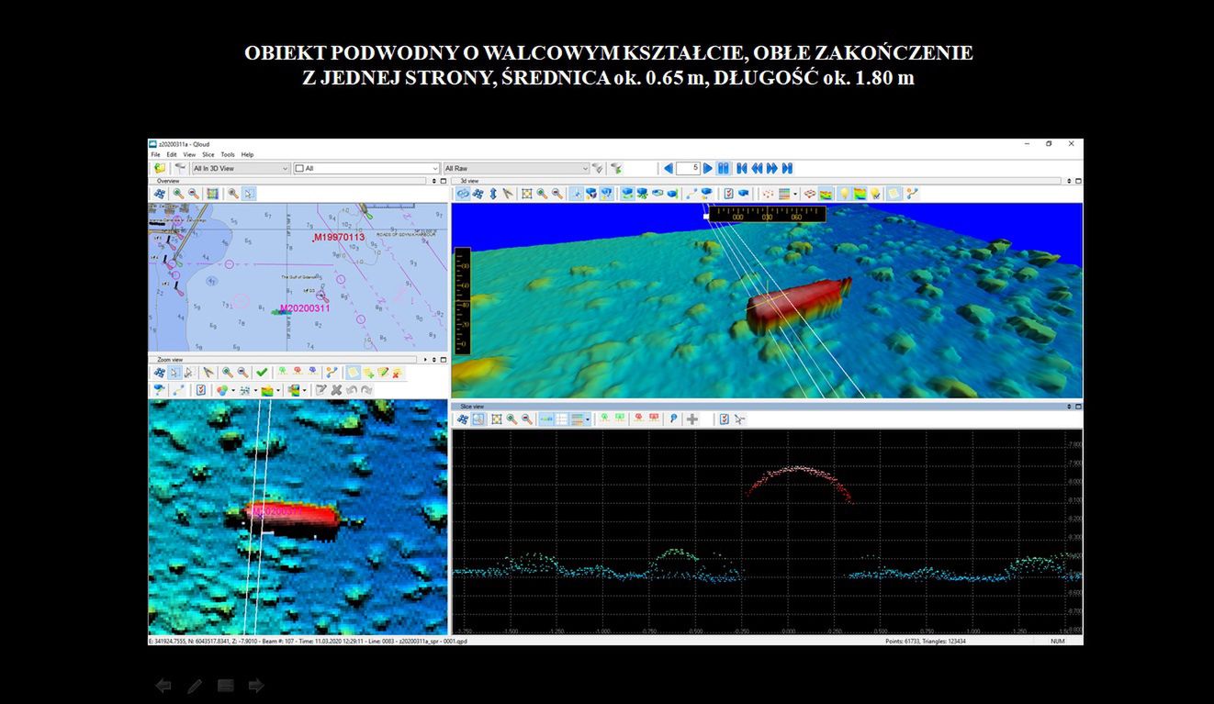Click the highlighted pointer icon in Overview toolbar
Viewport: 1214px width, 704px height.
(249, 194)
